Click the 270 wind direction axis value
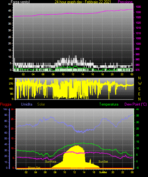The width and height of the screenshot is (148, 177). (11, 84)
